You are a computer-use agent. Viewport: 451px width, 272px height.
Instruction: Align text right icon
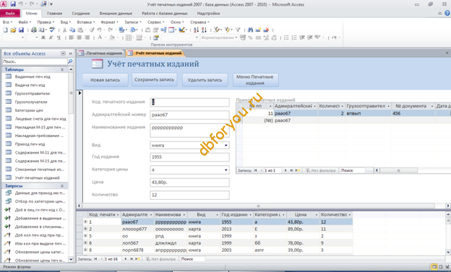[x=87, y=38]
